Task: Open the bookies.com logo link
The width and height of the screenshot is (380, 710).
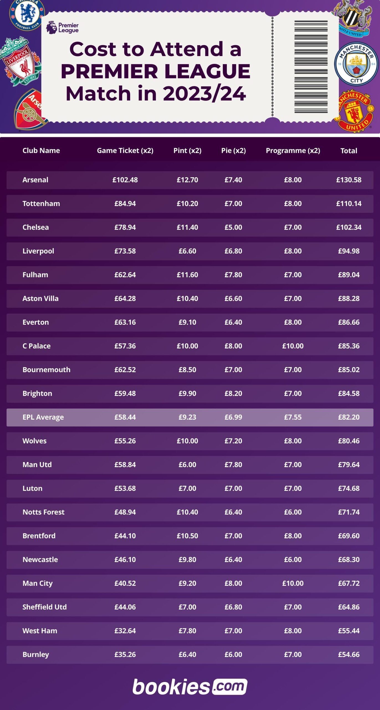Action: pyautogui.click(x=190, y=687)
